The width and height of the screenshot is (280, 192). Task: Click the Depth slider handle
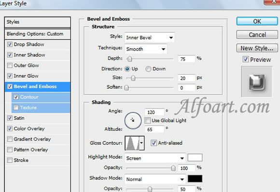130,59
